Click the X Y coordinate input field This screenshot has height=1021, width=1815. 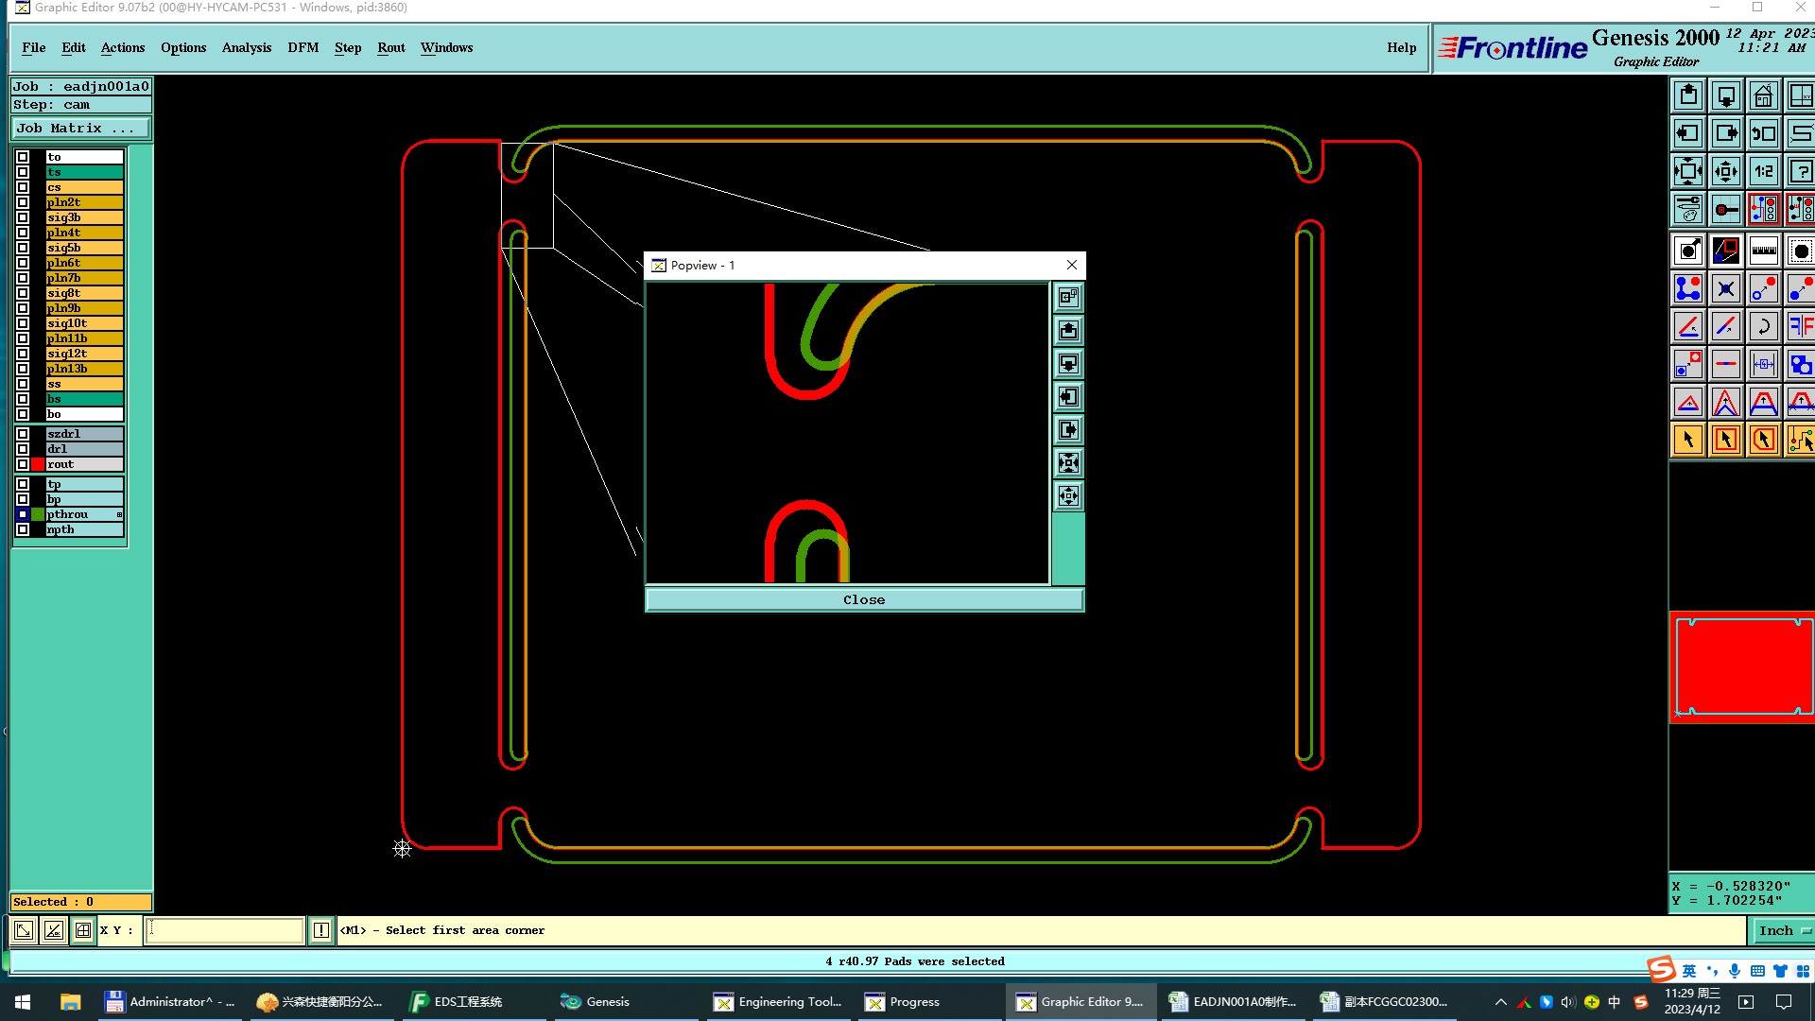(225, 930)
